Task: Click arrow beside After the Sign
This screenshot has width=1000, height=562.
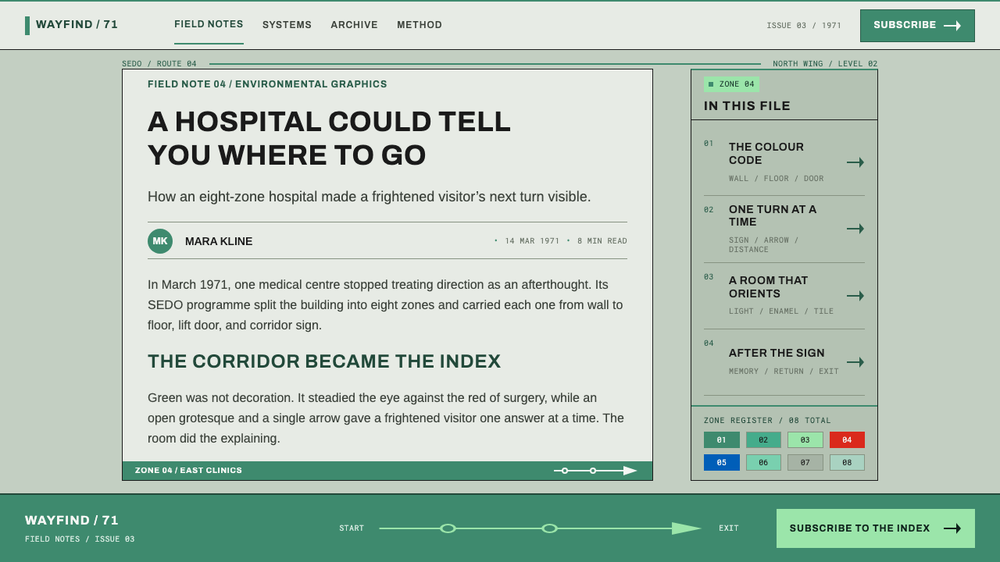Action: (x=855, y=362)
